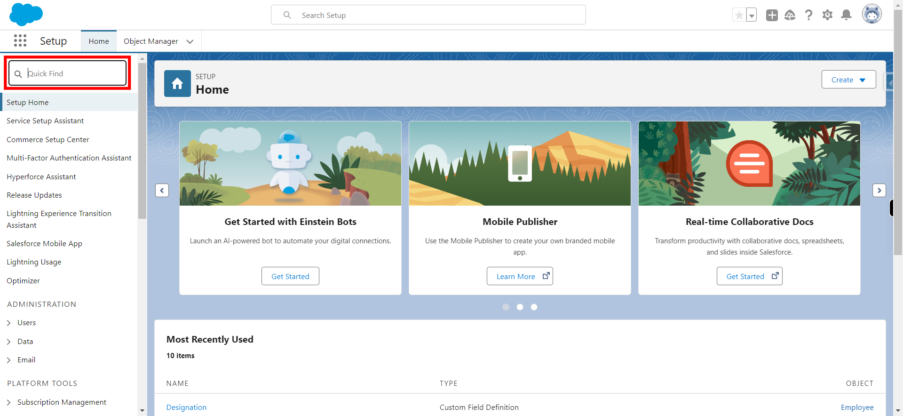The width and height of the screenshot is (903, 416).
Task: Expand the Data section chevron
Action: (9, 342)
